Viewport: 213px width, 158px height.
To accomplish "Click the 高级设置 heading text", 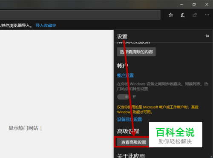I will coord(128,131).
